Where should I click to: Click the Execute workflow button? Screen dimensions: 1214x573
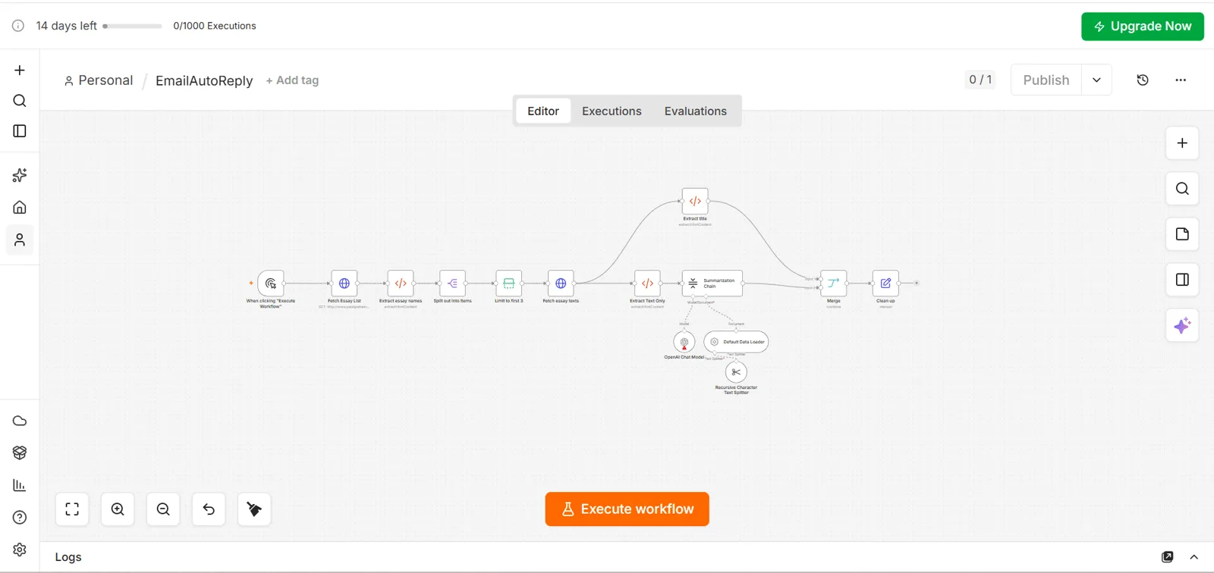coord(627,509)
